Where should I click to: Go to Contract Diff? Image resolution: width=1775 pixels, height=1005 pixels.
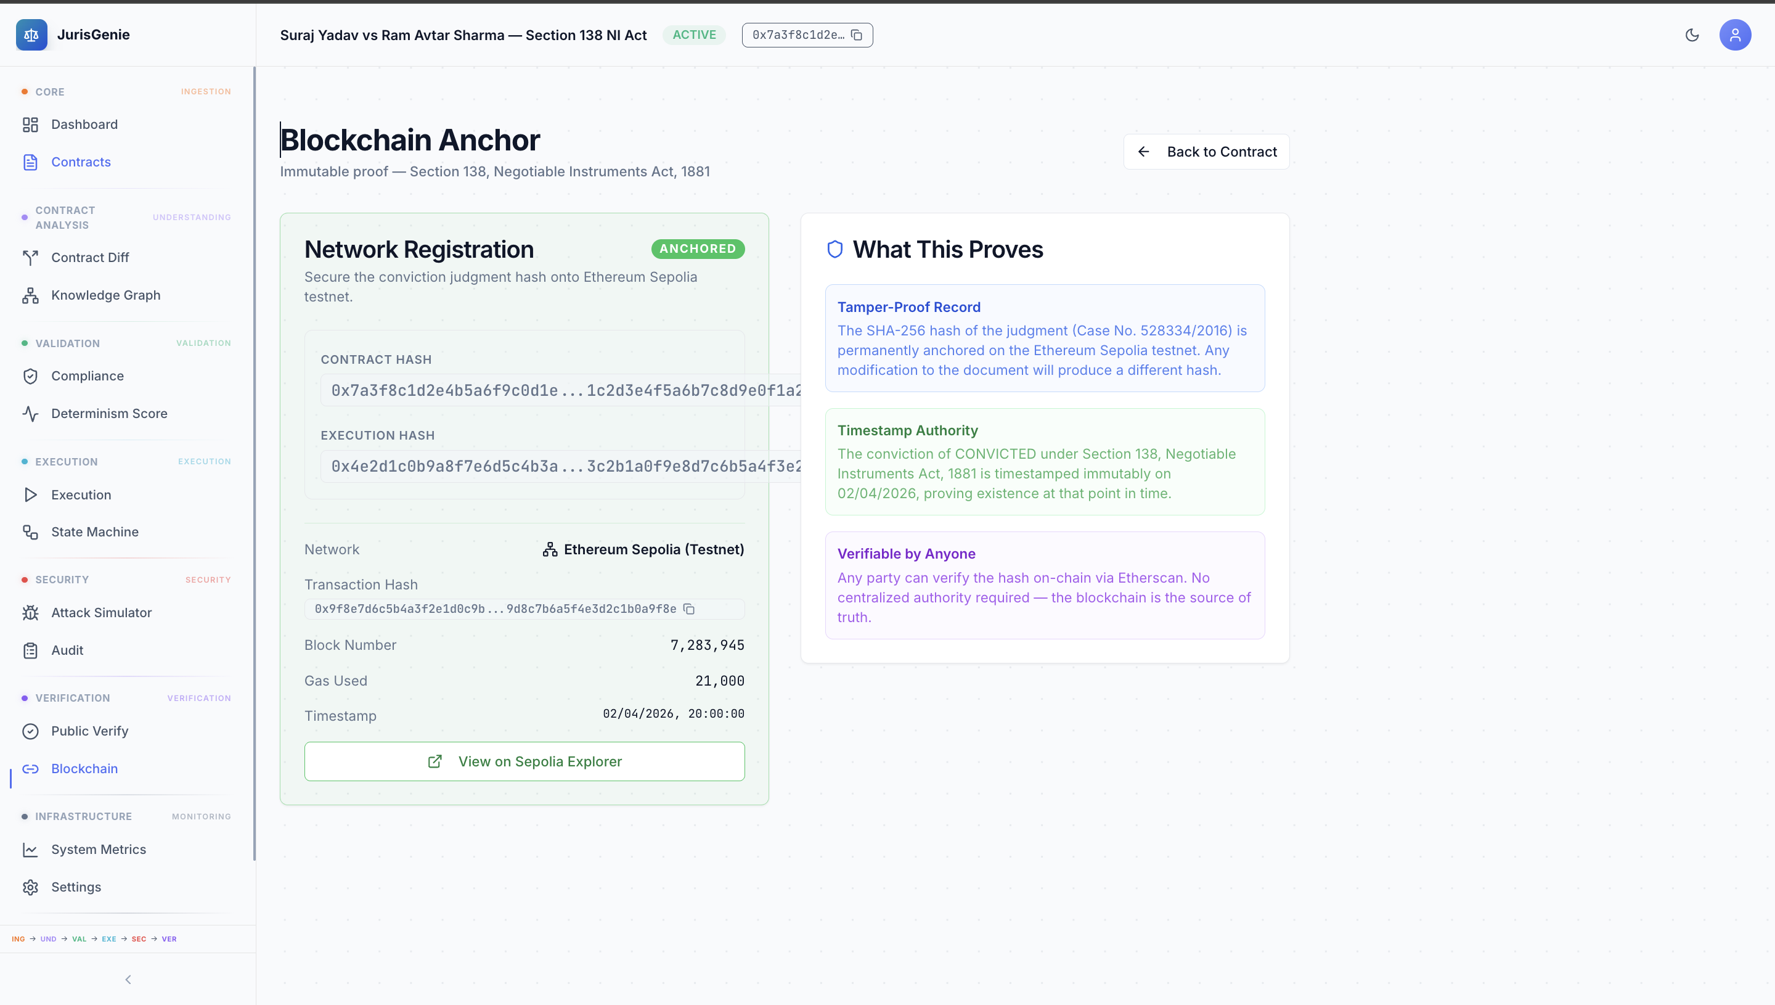click(90, 258)
